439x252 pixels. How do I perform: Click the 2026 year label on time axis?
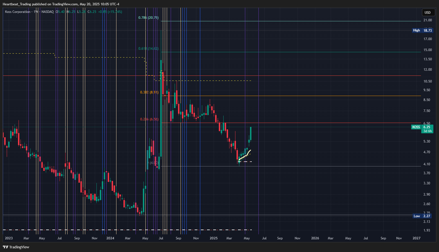(x=315, y=238)
